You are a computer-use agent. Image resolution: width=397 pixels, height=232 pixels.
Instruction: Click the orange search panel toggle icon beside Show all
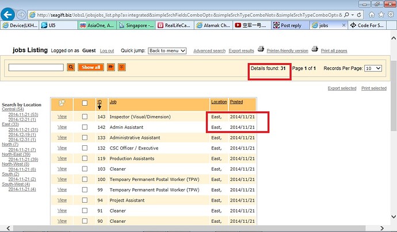pyautogui.click(x=111, y=67)
